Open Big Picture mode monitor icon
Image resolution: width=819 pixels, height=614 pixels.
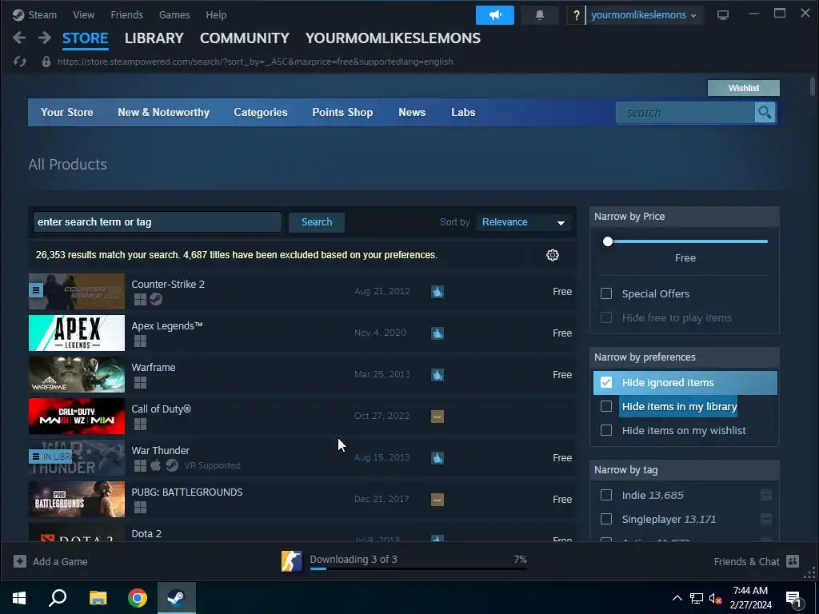[x=723, y=15]
